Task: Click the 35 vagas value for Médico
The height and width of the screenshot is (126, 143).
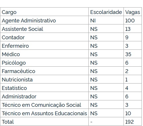Action: point(128,54)
